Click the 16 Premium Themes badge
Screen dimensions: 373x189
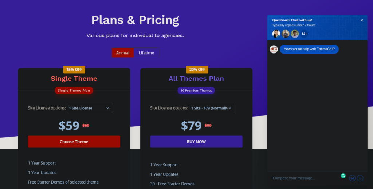(196, 90)
